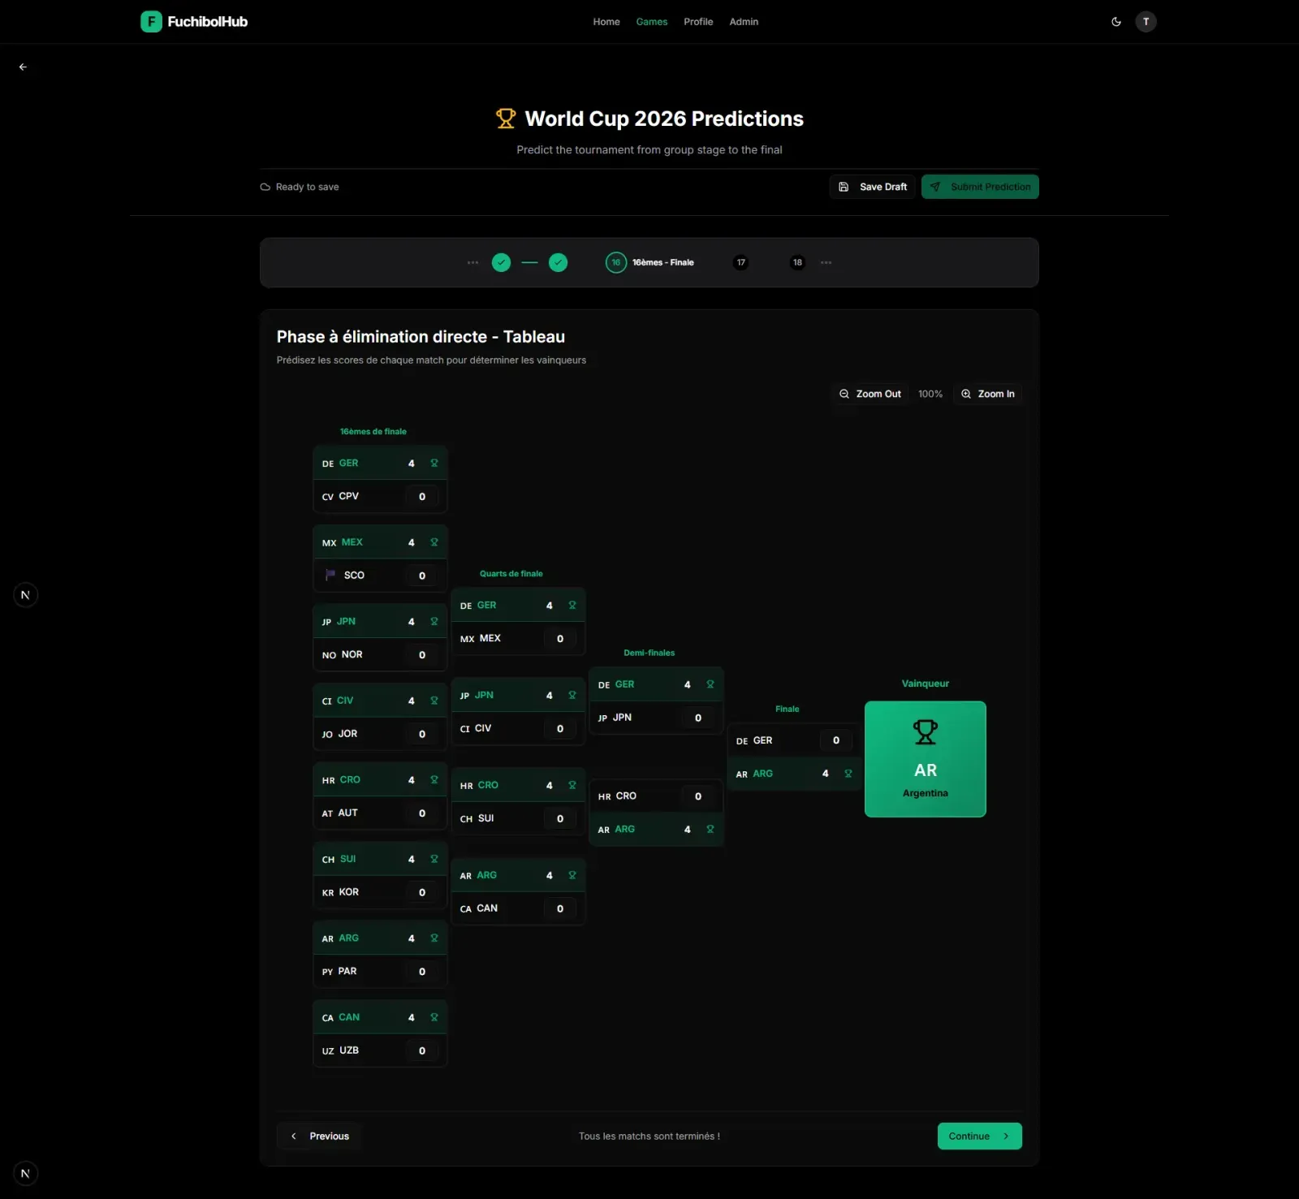The width and height of the screenshot is (1299, 1199).
Task: Click MEX score field in quarter-finals
Action: tap(559, 639)
